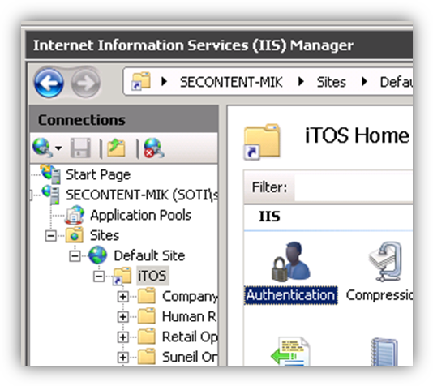The height and width of the screenshot is (386, 433).
Task: Open the Authentication feature icon
Action: 291,272
